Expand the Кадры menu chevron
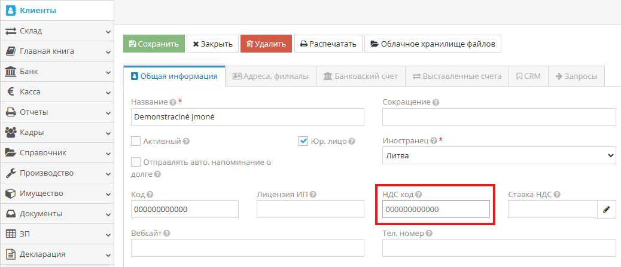Image resolution: width=621 pixels, height=267 pixels. (x=108, y=133)
